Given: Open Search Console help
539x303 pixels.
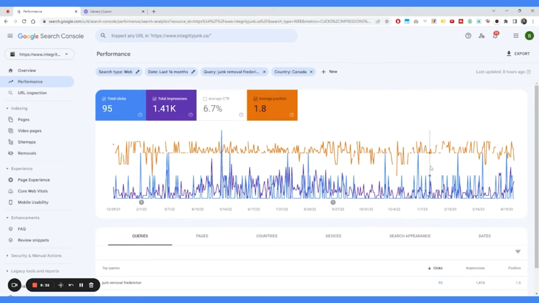Looking at the screenshot, I should [468, 36].
